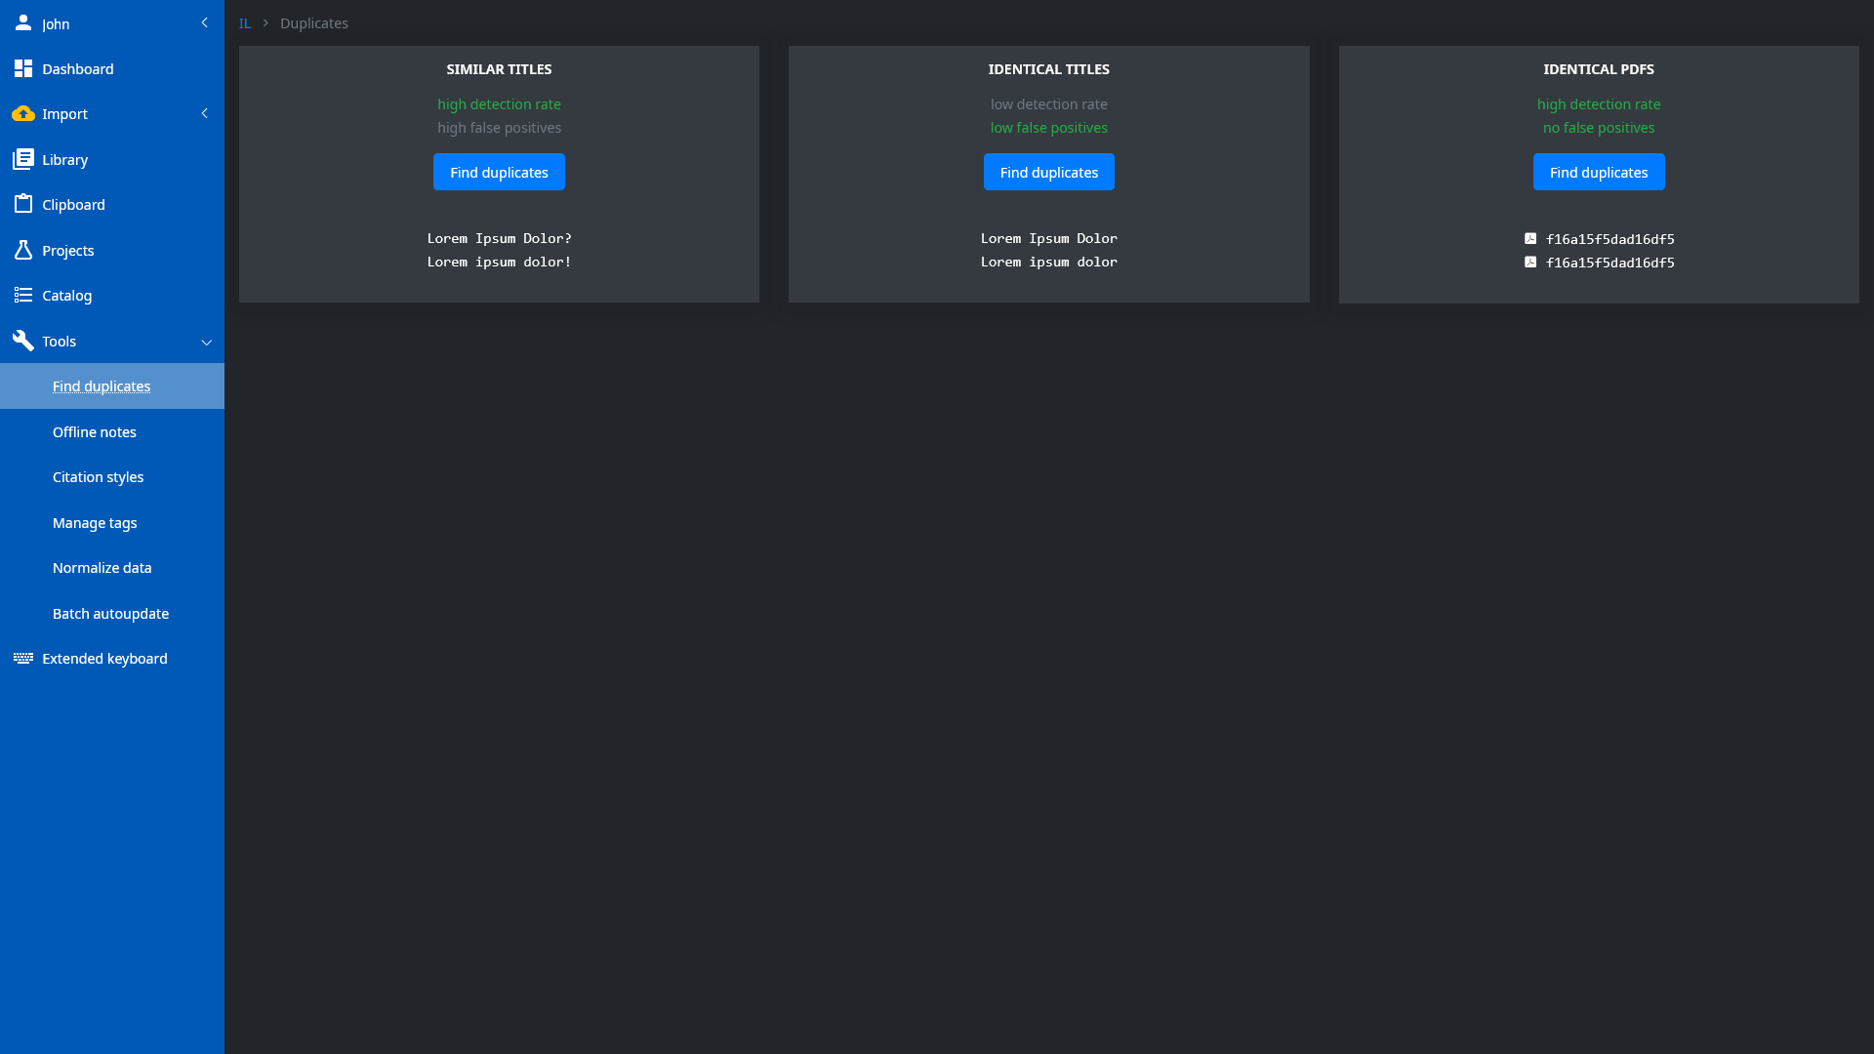Collapse the Tools menu chevron
1874x1054 pixels.
[x=206, y=342]
